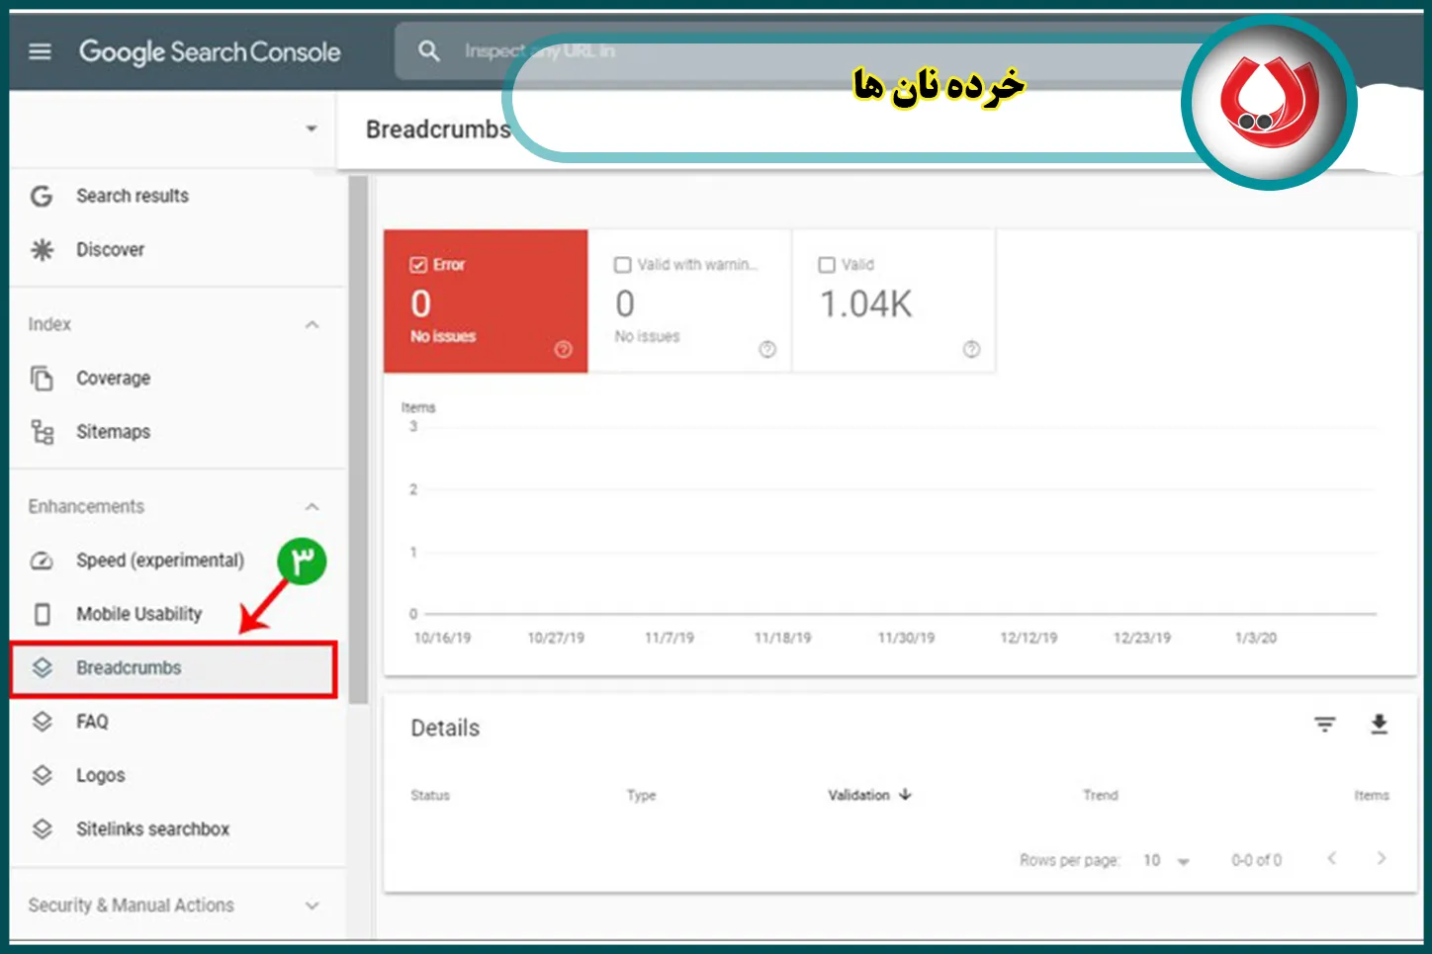The height and width of the screenshot is (954, 1432).
Task: Select the Valid 1.04K card
Action: coord(894,302)
